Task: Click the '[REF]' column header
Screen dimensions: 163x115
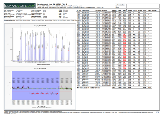Action: pyautogui.click(x=135, y=11)
